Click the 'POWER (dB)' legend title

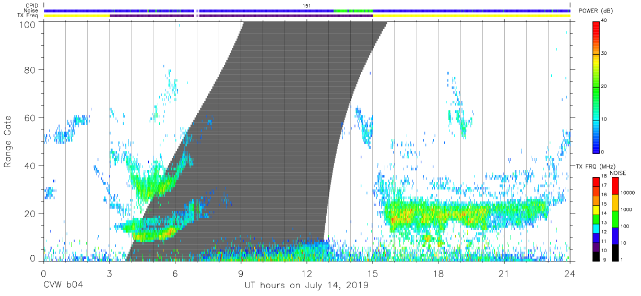(x=596, y=11)
